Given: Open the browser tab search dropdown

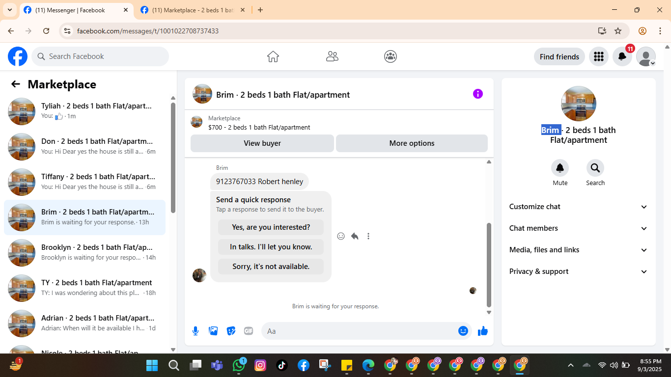Looking at the screenshot, I should click(9, 10).
